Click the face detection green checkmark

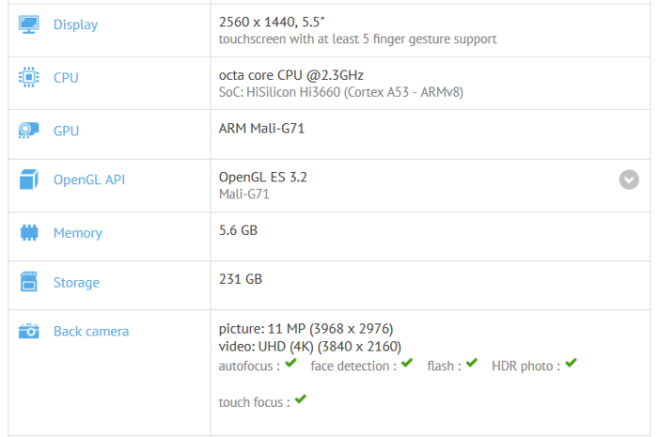(407, 364)
